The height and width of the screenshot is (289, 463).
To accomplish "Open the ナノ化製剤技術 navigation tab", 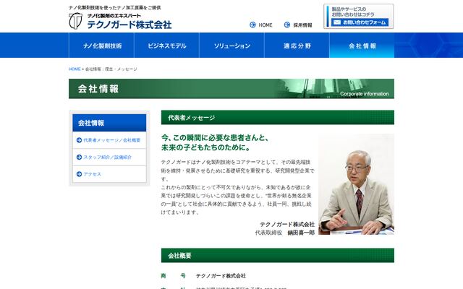I will click(x=101, y=46).
